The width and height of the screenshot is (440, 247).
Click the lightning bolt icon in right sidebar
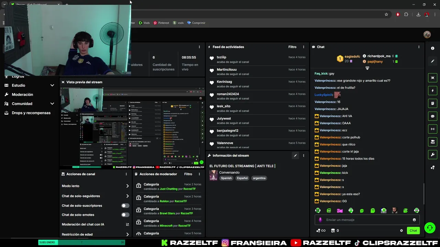pos(432,91)
